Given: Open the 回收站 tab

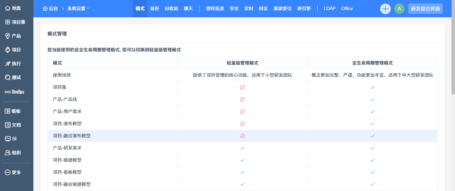Looking at the screenshot, I should (x=171, y=9).
